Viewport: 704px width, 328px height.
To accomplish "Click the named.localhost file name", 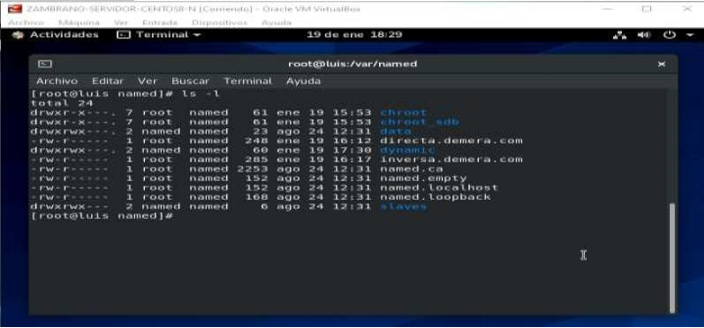I will pyautogui.click(x=439, y=187).
